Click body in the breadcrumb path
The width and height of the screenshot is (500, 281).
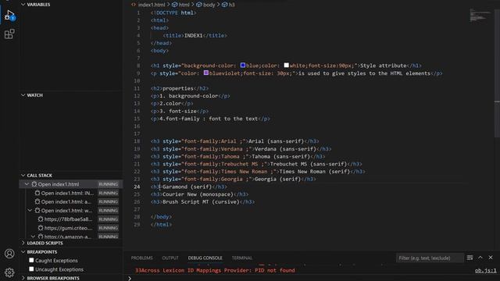[209, 5]
